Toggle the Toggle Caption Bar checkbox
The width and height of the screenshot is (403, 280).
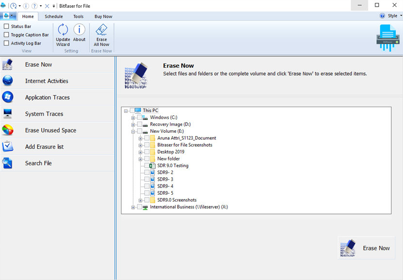click(x=6, y=35)
